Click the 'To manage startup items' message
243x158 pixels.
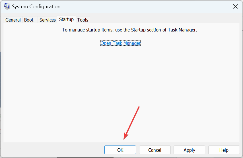pos(129,30)
